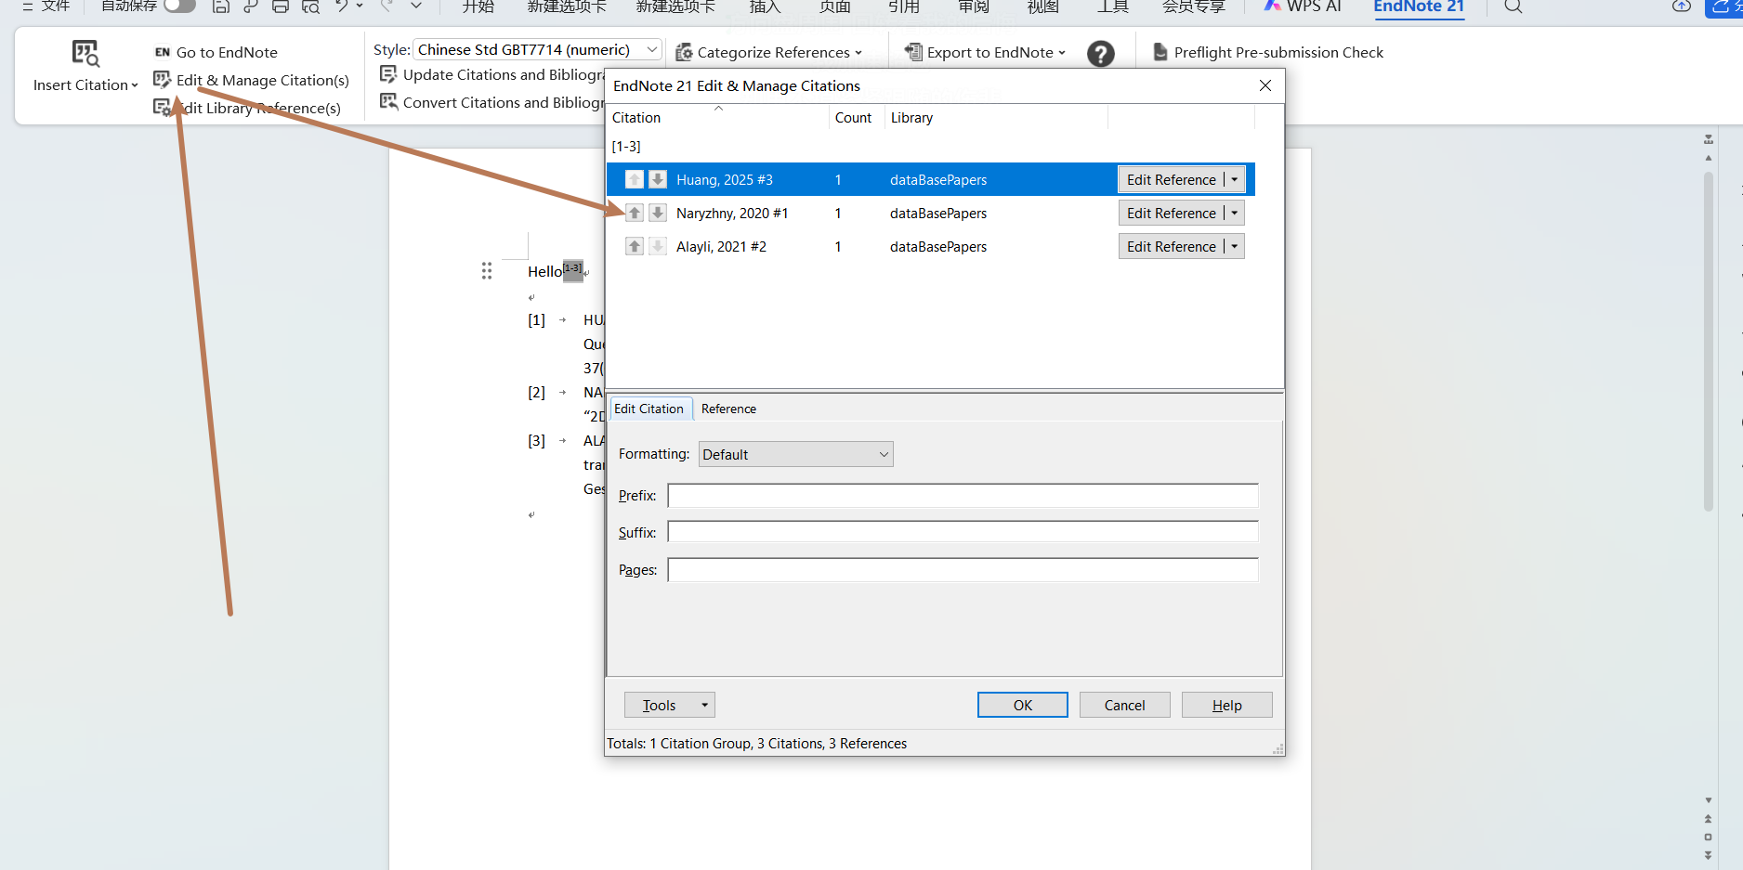1743x870 pixels.
Task: Open the Tools dropdown button
Action: (x=669, y=705)
